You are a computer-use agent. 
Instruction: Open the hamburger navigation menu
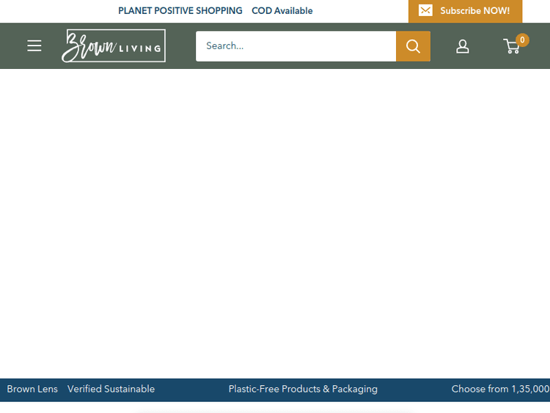point(34,45)
